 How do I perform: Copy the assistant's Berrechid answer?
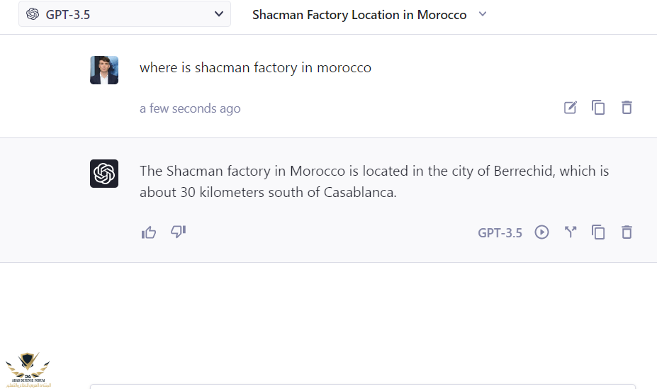[598, 232]
